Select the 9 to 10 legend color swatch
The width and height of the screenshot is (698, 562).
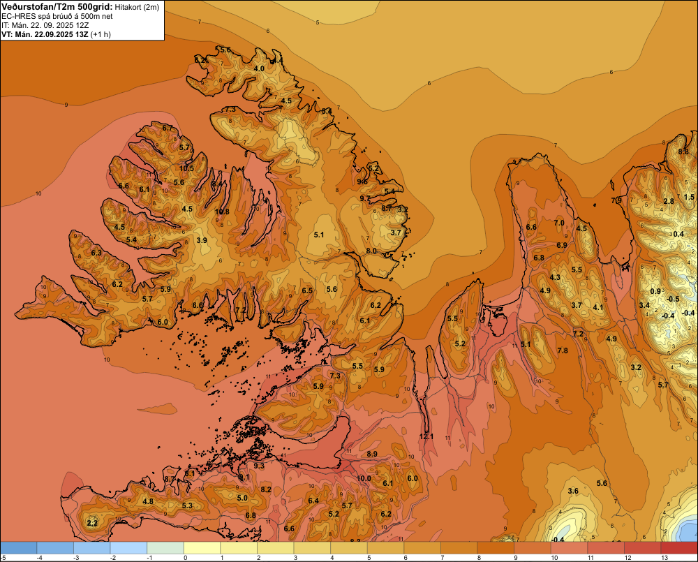point(533,548)
